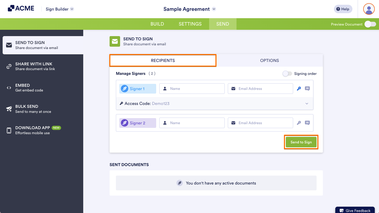The height and width of the screenshot is (213, 379).
Task: Click the Signer 2 label badge
Action: (x=138, y=123)
